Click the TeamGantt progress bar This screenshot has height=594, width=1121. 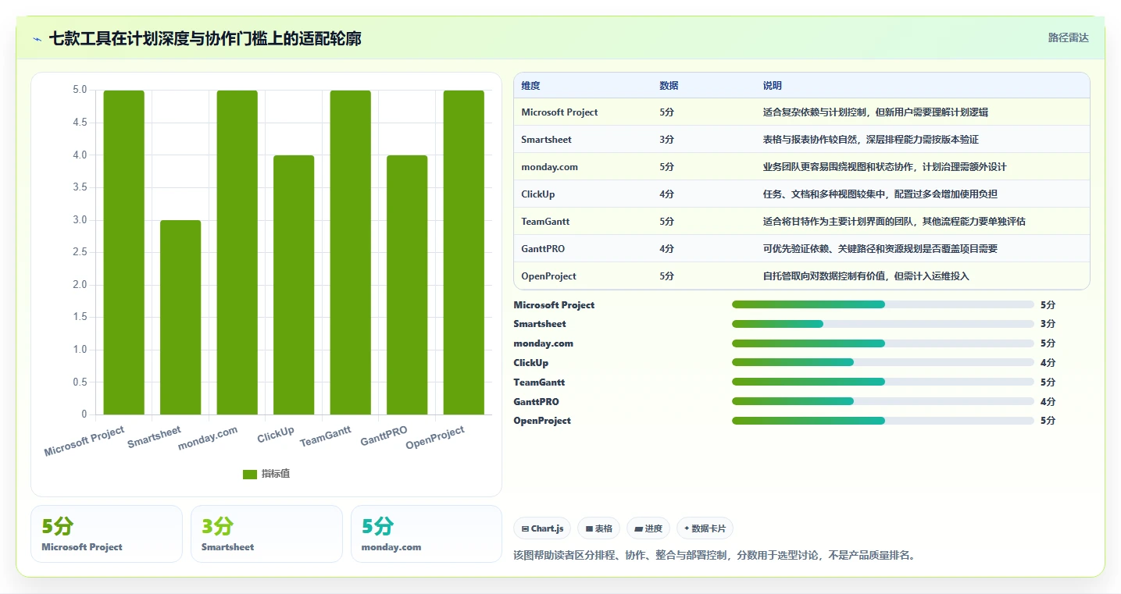(883, 382)
